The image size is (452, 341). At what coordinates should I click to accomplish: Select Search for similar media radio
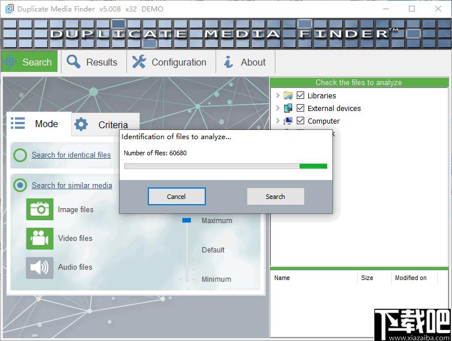[x=20, y=185]
